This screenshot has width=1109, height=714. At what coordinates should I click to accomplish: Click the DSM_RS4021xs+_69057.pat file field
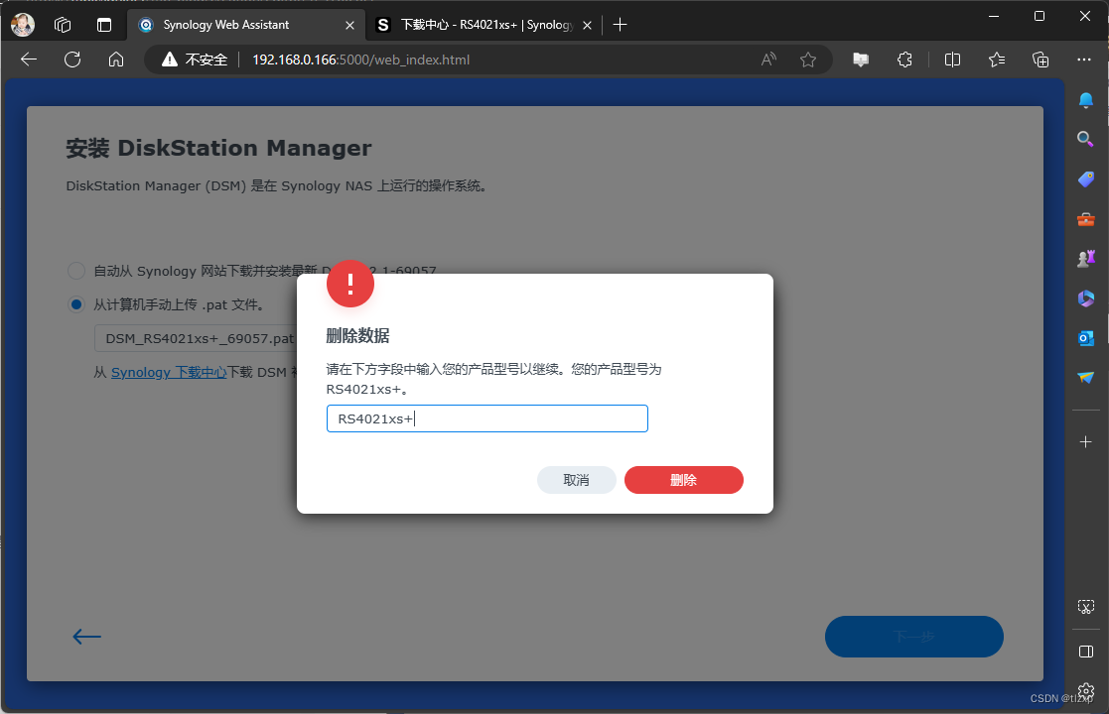(196, 338)
